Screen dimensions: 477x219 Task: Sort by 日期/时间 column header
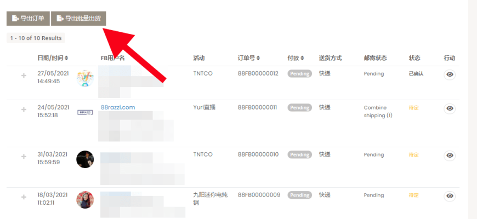(x=53, y=58)
